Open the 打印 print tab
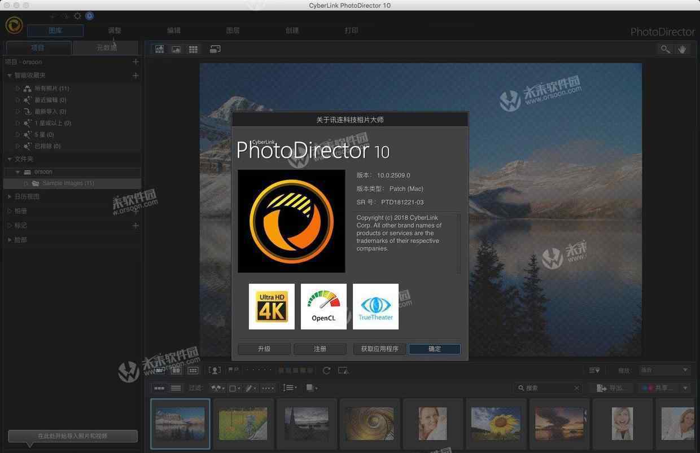This screenshot has width=700, height=453. [x=352, y=30]
